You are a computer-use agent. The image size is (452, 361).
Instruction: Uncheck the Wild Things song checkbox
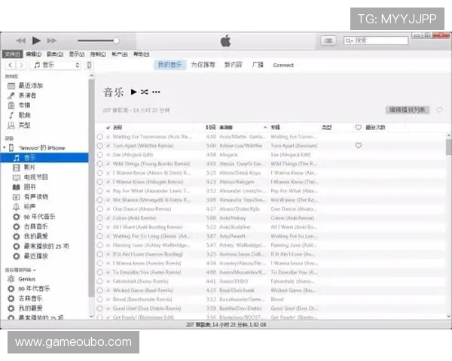108,164
